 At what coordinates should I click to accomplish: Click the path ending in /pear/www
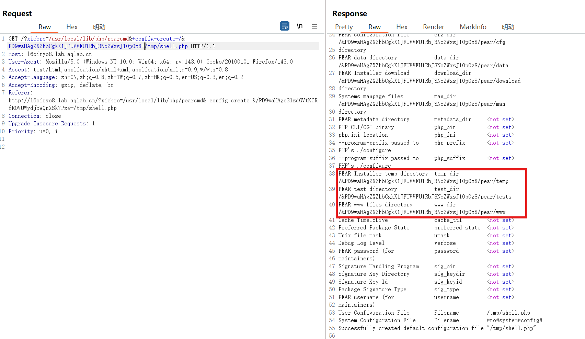tap(422, 212)
